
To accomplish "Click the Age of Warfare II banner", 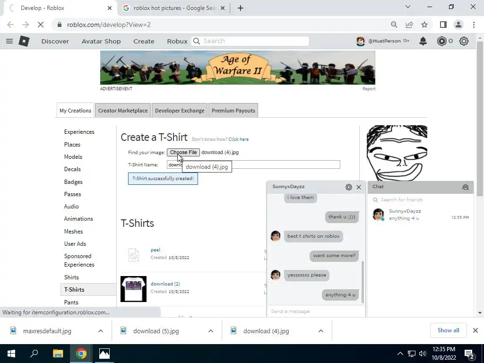I will tap(238, 68).
